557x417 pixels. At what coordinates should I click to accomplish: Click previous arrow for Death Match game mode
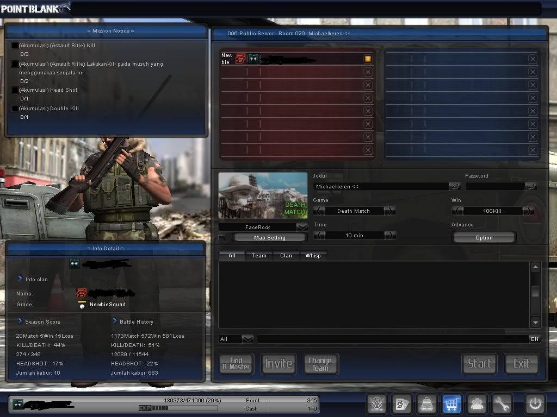click(x=319, y=211)
